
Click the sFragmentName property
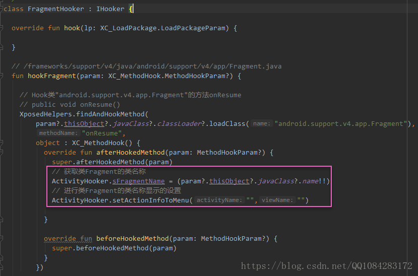[x=138, y=181]
